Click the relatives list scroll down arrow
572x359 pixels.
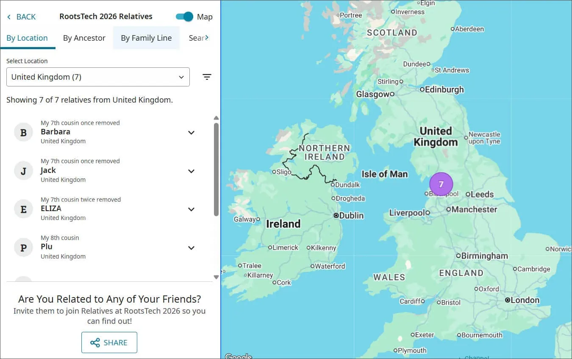[x=216, y=277]
